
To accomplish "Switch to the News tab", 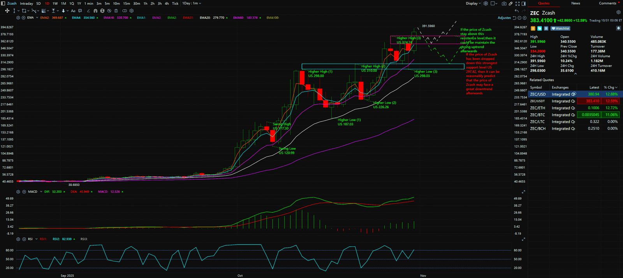I will point(575,4).
